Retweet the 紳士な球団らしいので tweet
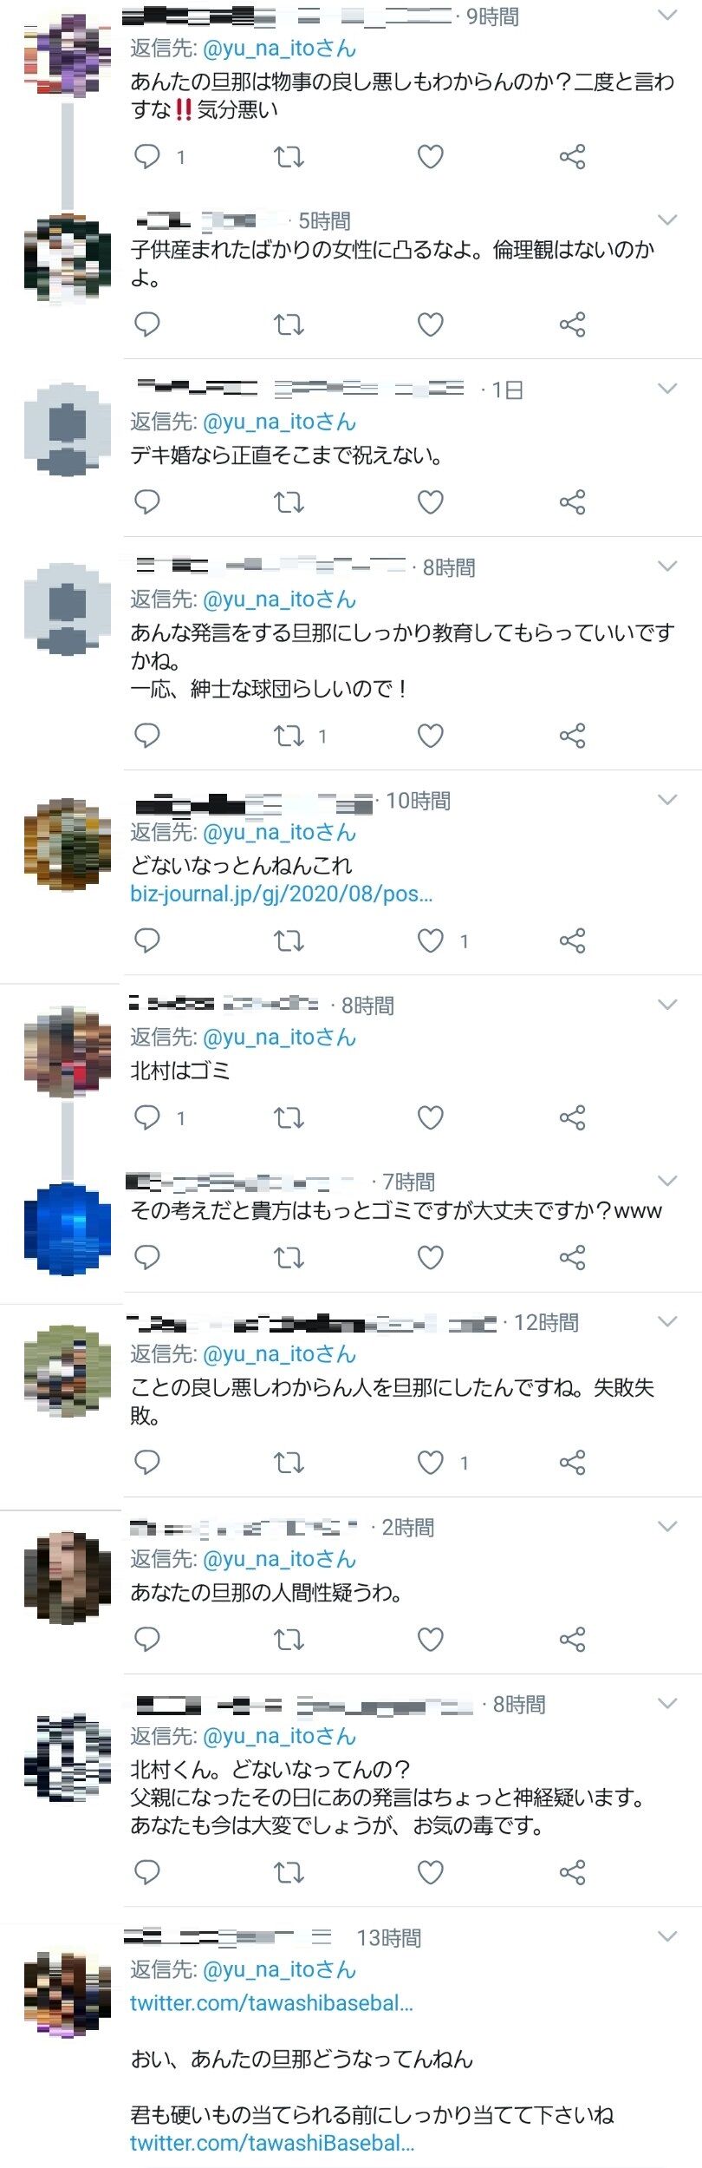This screenshot has height=2168, width=702. click(289, 737)
